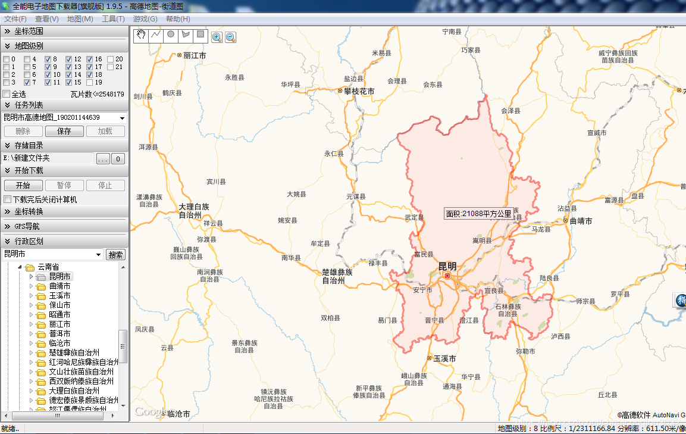Uncheck map level 8
This screenshot has height=434, width=686.
(x=48, y=59)
